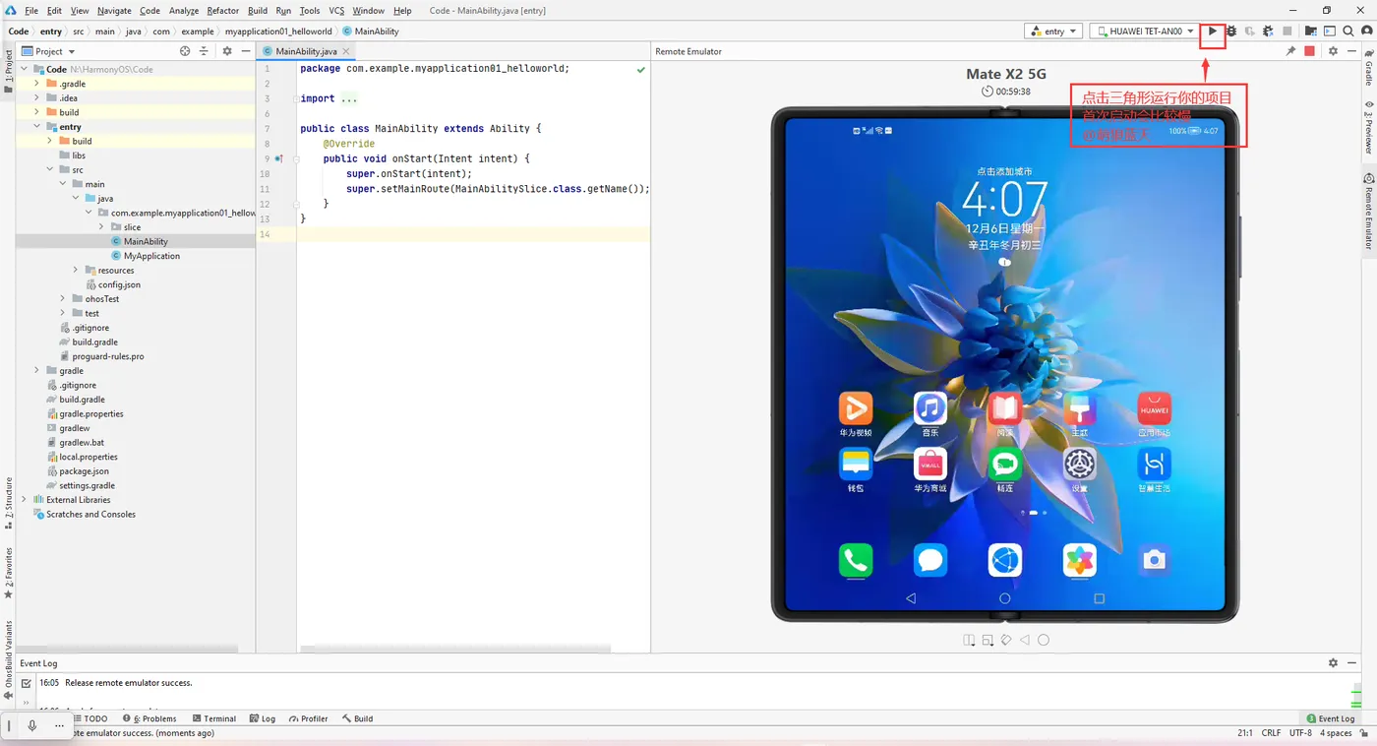
Task: Open Camera app in emulator dock
Action: 1155,560
